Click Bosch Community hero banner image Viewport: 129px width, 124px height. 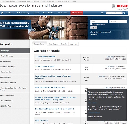(x=44, y=28)
